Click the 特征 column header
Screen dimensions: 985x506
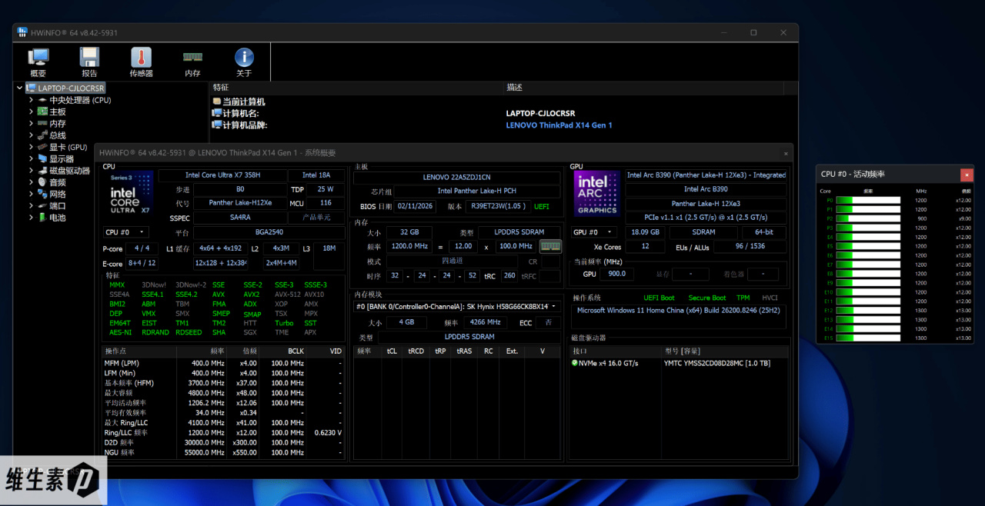(356, 88)
